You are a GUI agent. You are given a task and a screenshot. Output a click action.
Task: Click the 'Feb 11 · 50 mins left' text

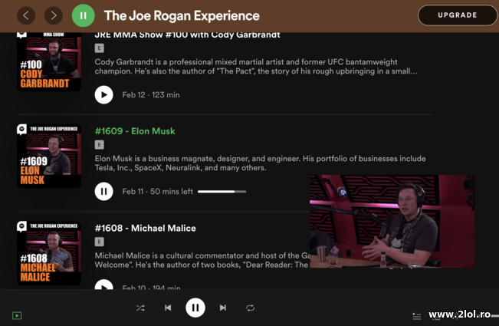[x=158, y=191]
